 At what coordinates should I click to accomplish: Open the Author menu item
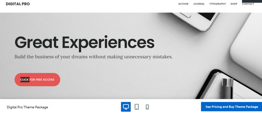pyautogui.click(x=183, y=4)
